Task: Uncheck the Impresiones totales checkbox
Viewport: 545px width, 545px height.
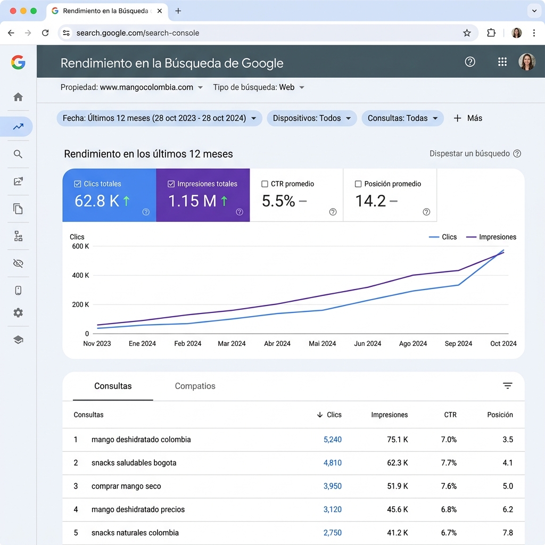Action: [171, 184]
